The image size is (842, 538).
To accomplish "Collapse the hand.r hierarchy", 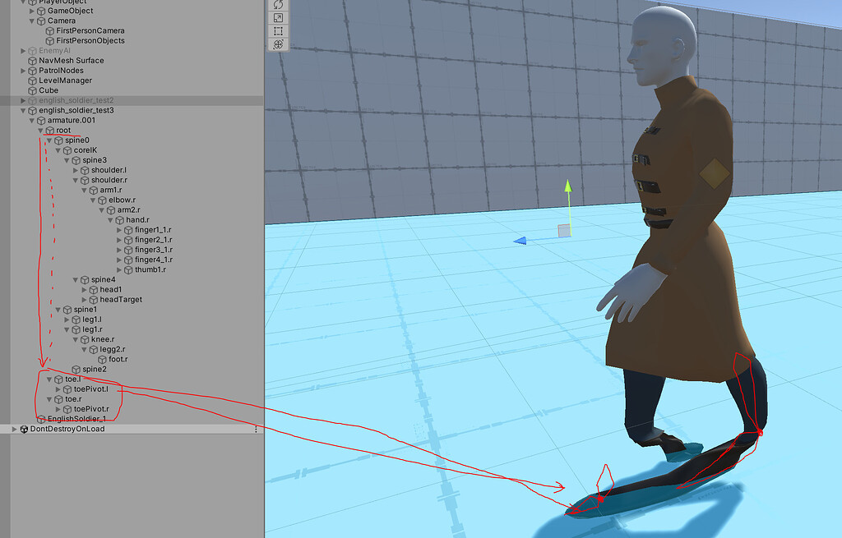I will pyautogui.click(x=110, y=219).
